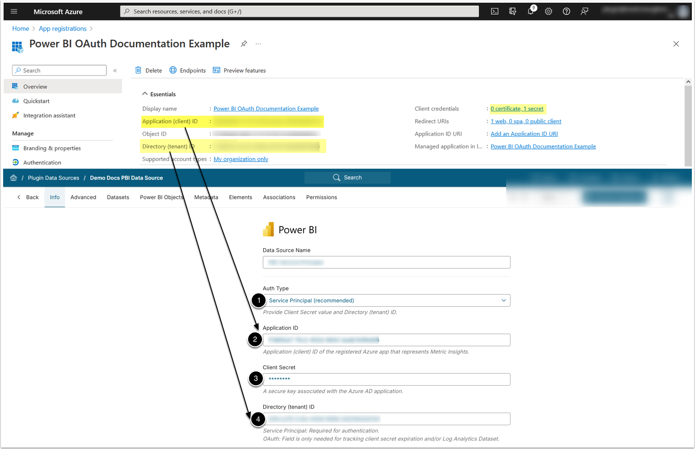Switch to the Datasets tab
The height and width of the screenshot is (449, 695).
(x=118, y=197)
